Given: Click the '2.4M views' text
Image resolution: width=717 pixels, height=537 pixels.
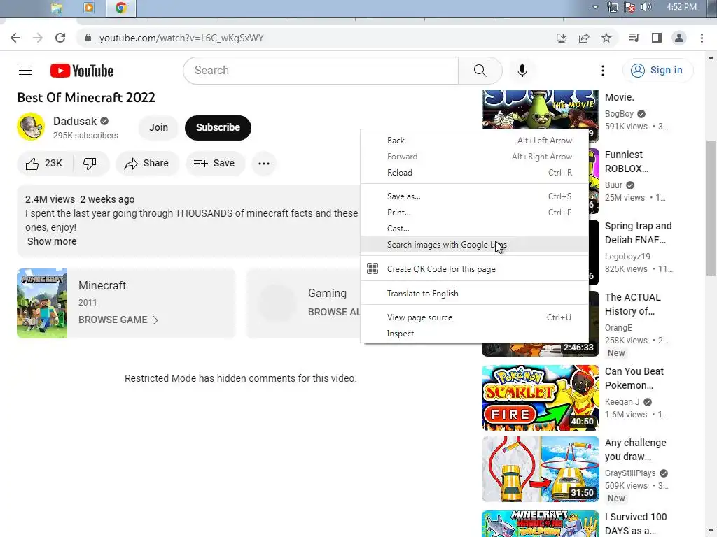Looking at the screenshot, I should pos(50,199).
